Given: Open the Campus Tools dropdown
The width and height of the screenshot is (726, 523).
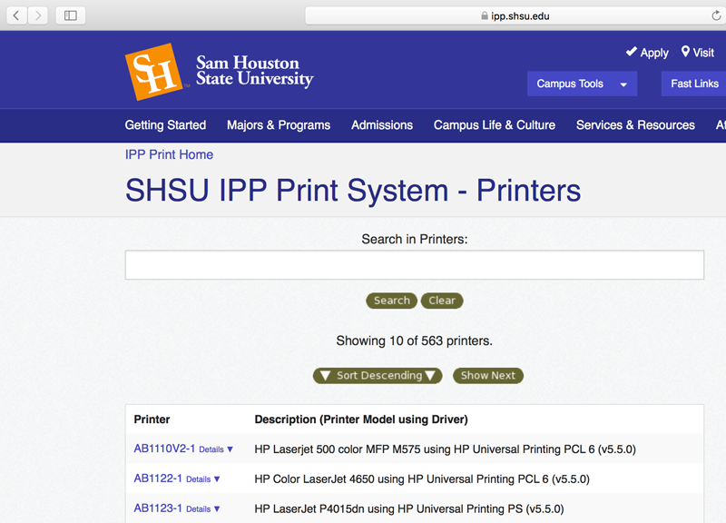Looking at the screenshot, I should tap(582, 84).
